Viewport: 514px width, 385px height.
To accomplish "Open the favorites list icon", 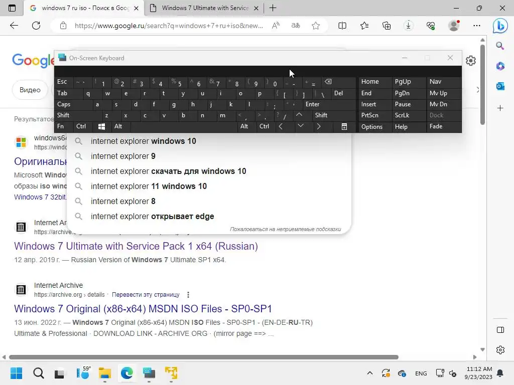I will coord(364,26).
